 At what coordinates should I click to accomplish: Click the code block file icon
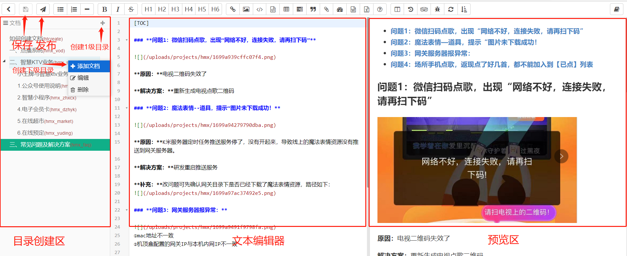tap(273, 9)
